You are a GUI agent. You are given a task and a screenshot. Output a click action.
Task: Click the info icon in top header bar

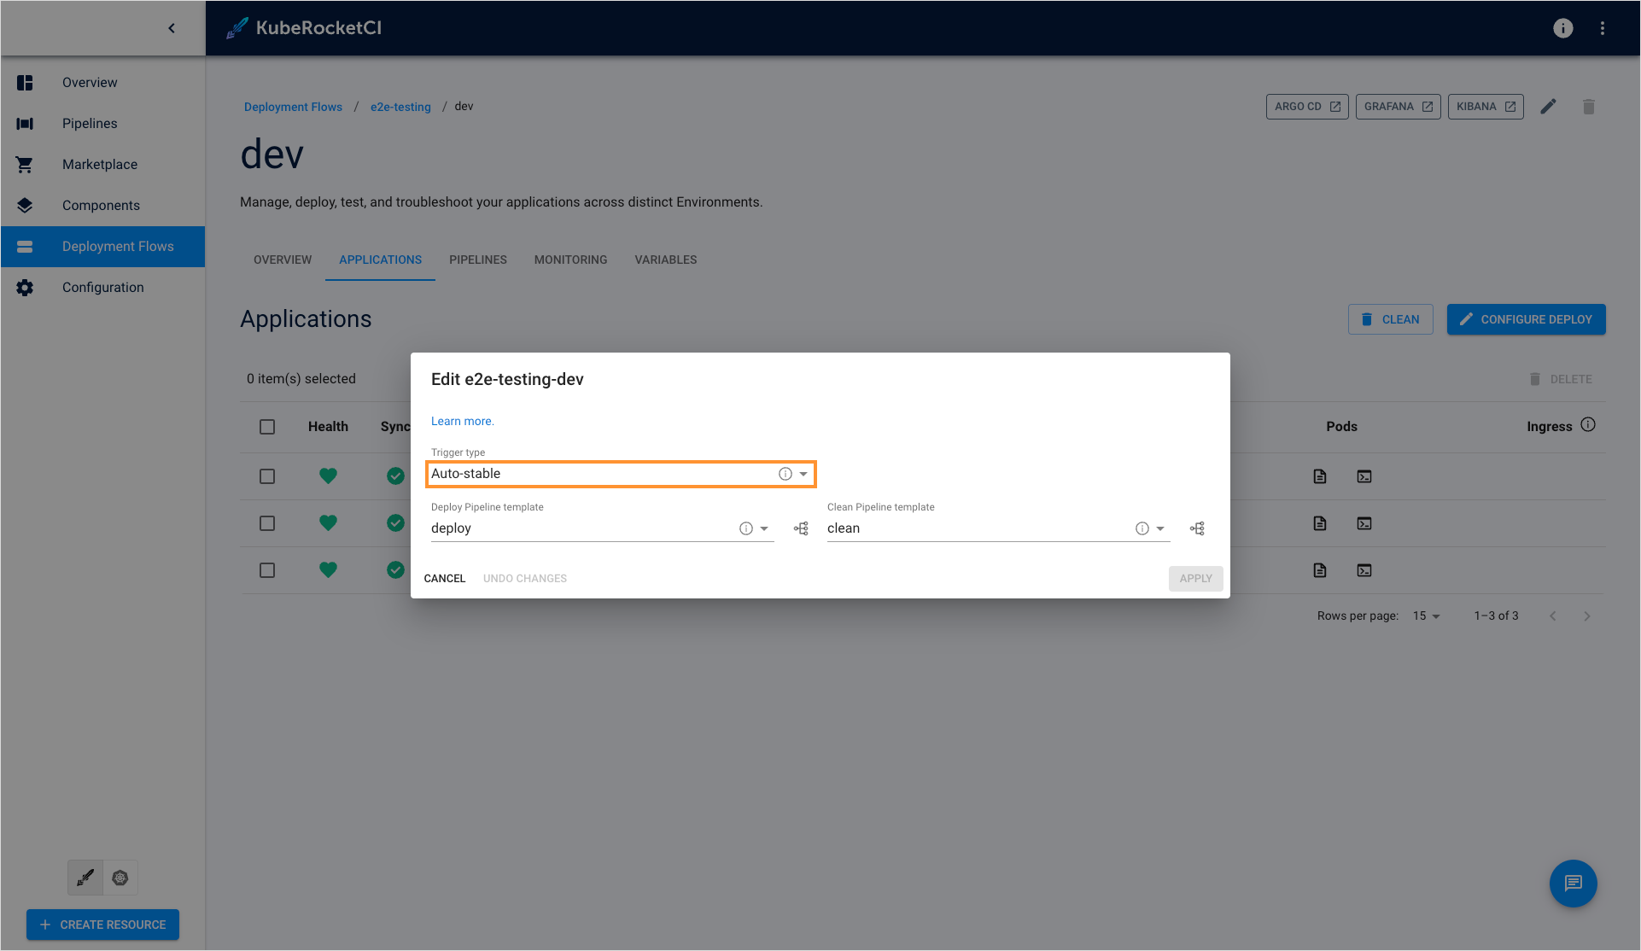tap(1562, 28)
